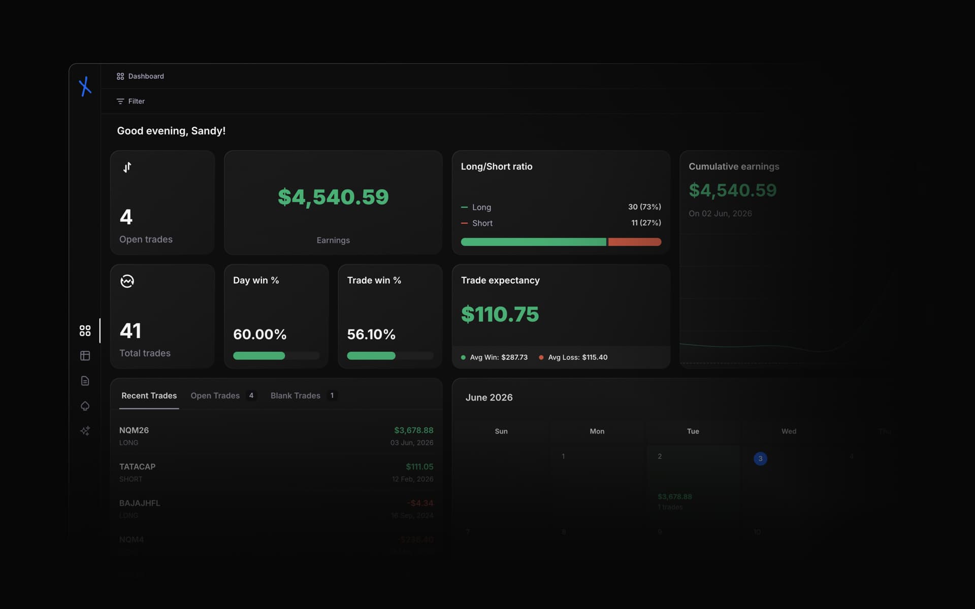Click the $110.75 Trade expectancy value
This screenshot has width=975, height=609.
(x=500, y=314)
